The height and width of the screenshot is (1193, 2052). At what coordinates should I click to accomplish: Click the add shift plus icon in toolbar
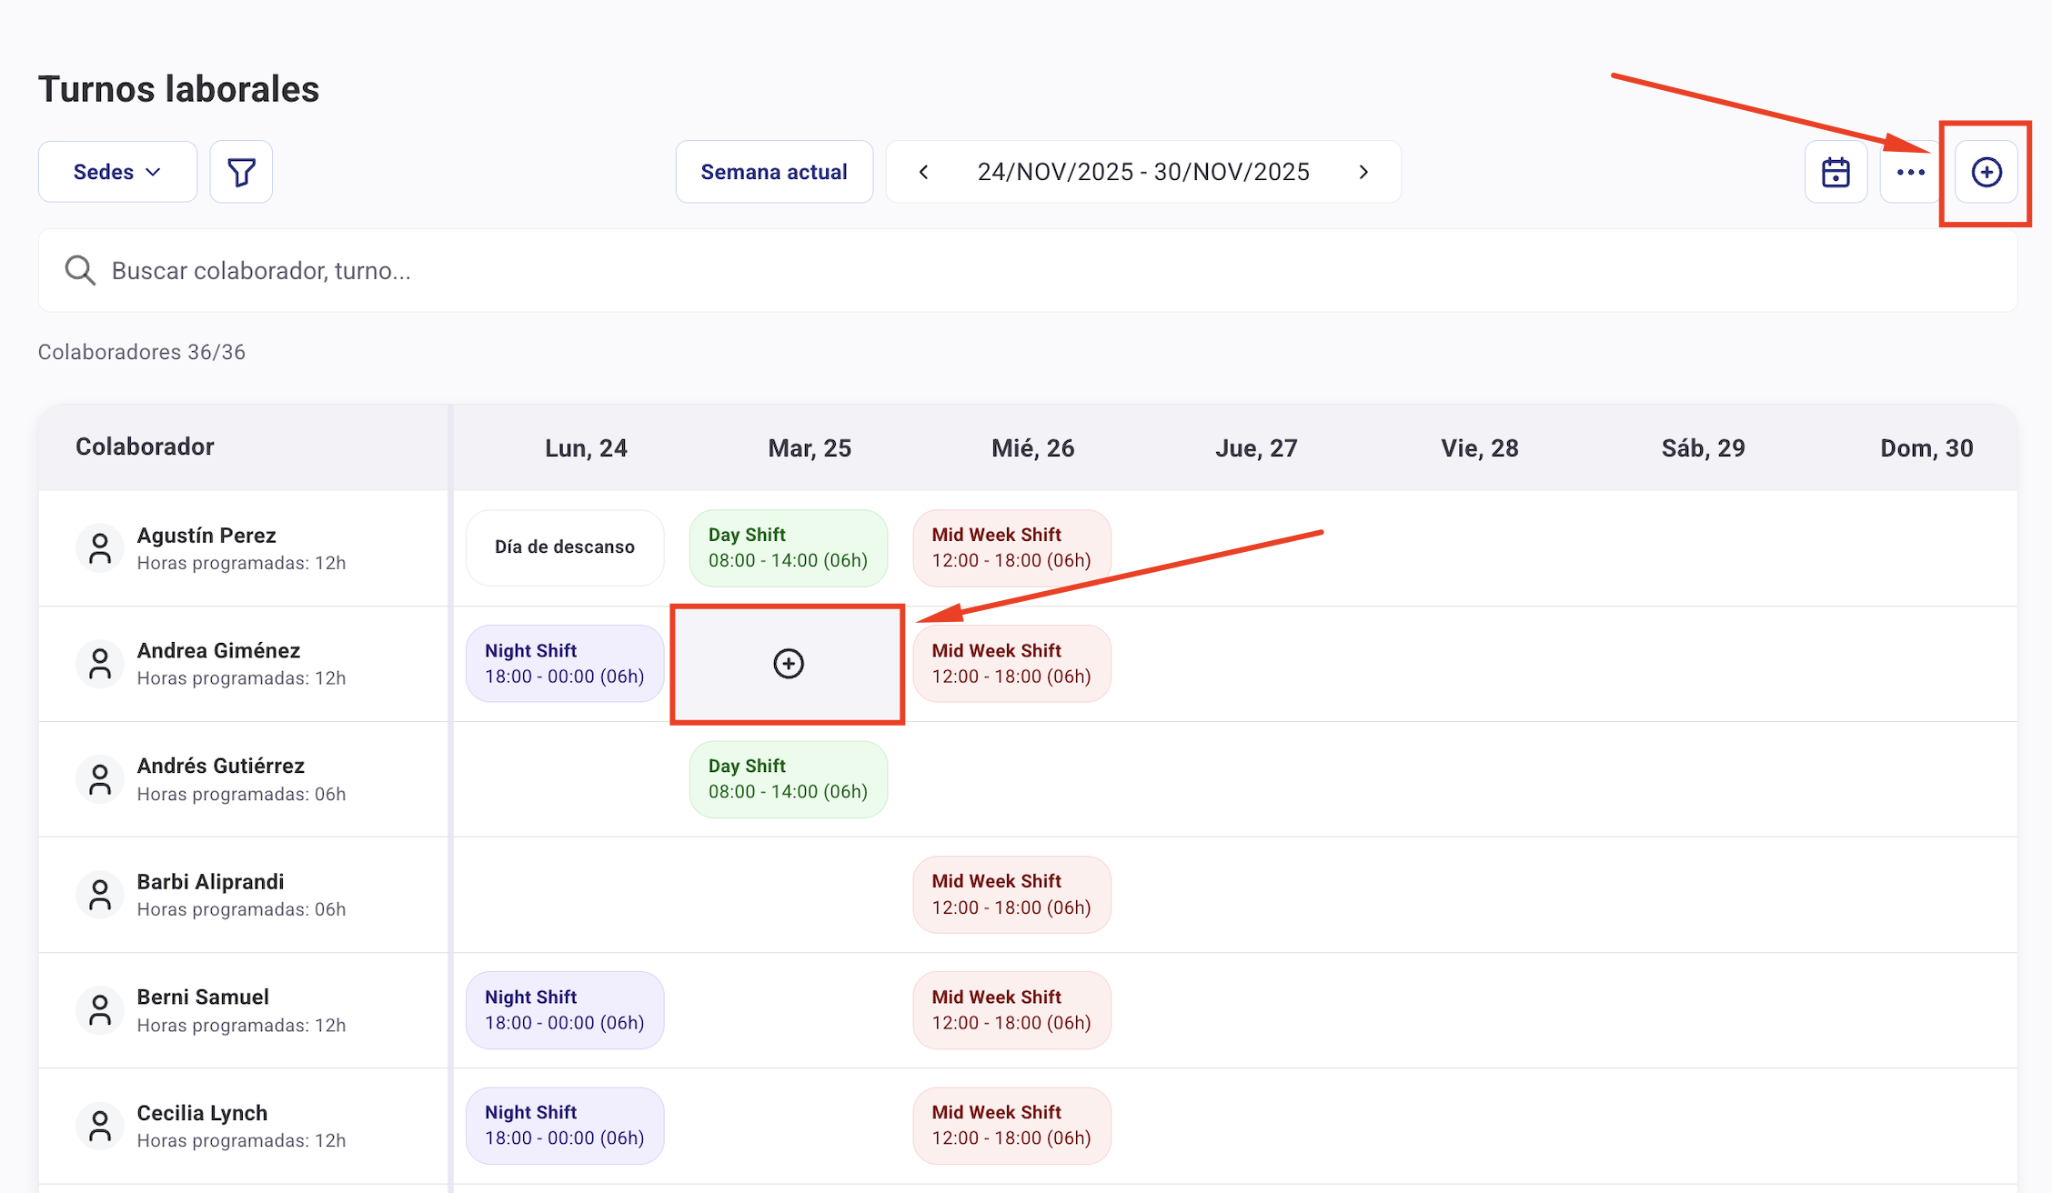pos(1986,172)
